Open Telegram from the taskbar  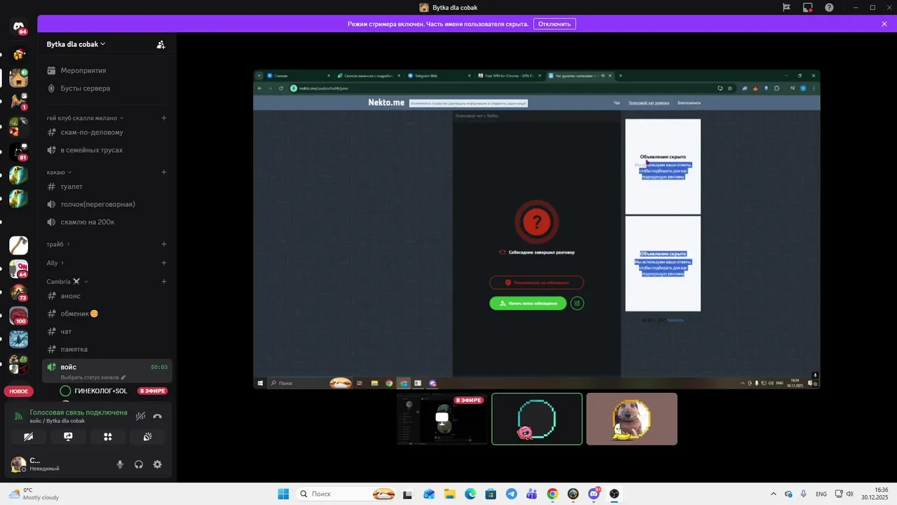point(512,494)
